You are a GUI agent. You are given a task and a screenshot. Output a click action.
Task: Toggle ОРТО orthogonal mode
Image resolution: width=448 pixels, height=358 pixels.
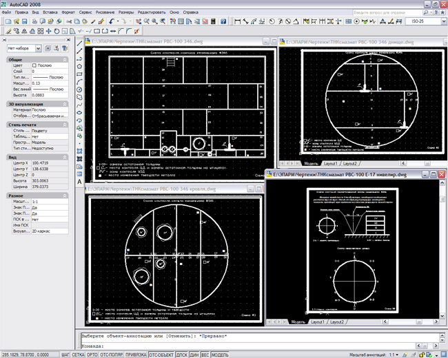click(x=92, y=354)
